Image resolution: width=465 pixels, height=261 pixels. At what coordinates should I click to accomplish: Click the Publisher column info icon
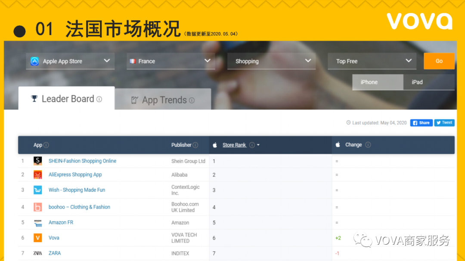[195, 145]
